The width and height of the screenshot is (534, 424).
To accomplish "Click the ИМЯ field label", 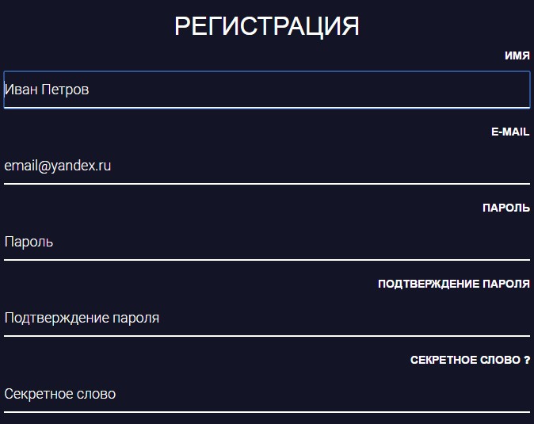I will pyautogui.click(x=517, y=55).
